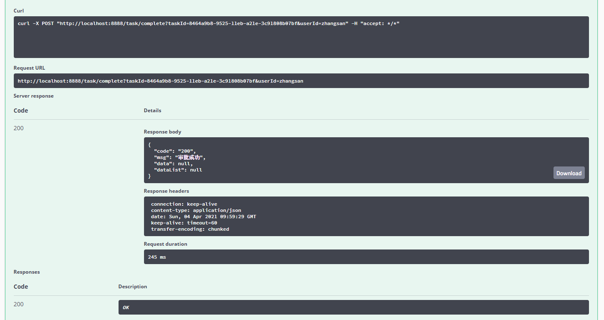
Task: Click the "msg": "审批成功" line
Action: (180, 158)
